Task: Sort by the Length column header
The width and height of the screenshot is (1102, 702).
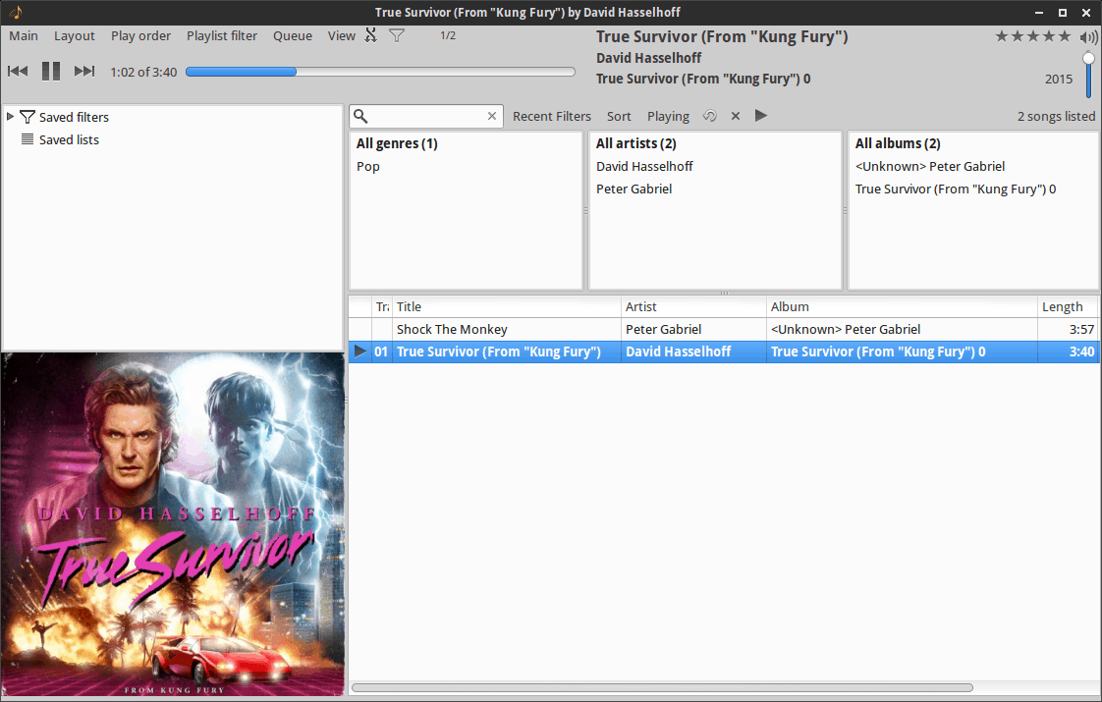Action: [1067, 306]
